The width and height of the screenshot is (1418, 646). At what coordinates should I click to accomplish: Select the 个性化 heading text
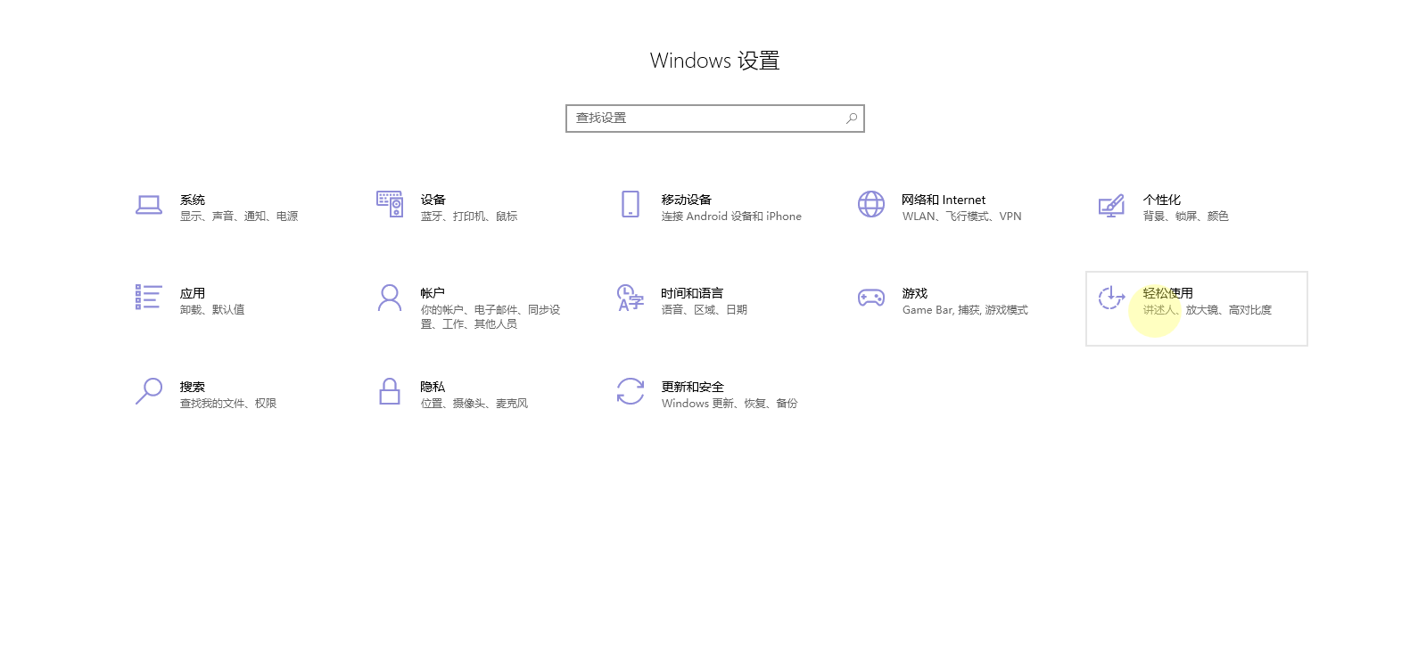[x=1161, y=200]
